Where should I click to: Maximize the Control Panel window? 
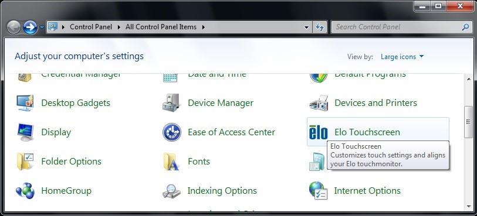[x=438, y=6]
